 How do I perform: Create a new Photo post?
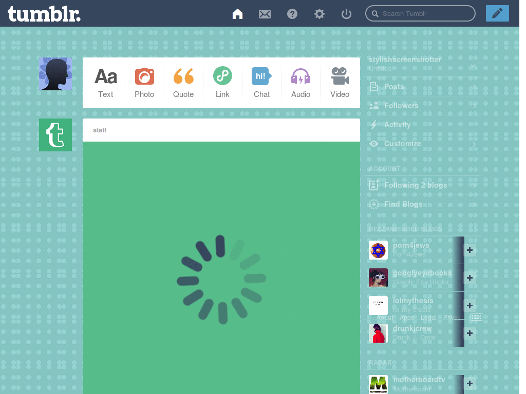coord(144,83)
